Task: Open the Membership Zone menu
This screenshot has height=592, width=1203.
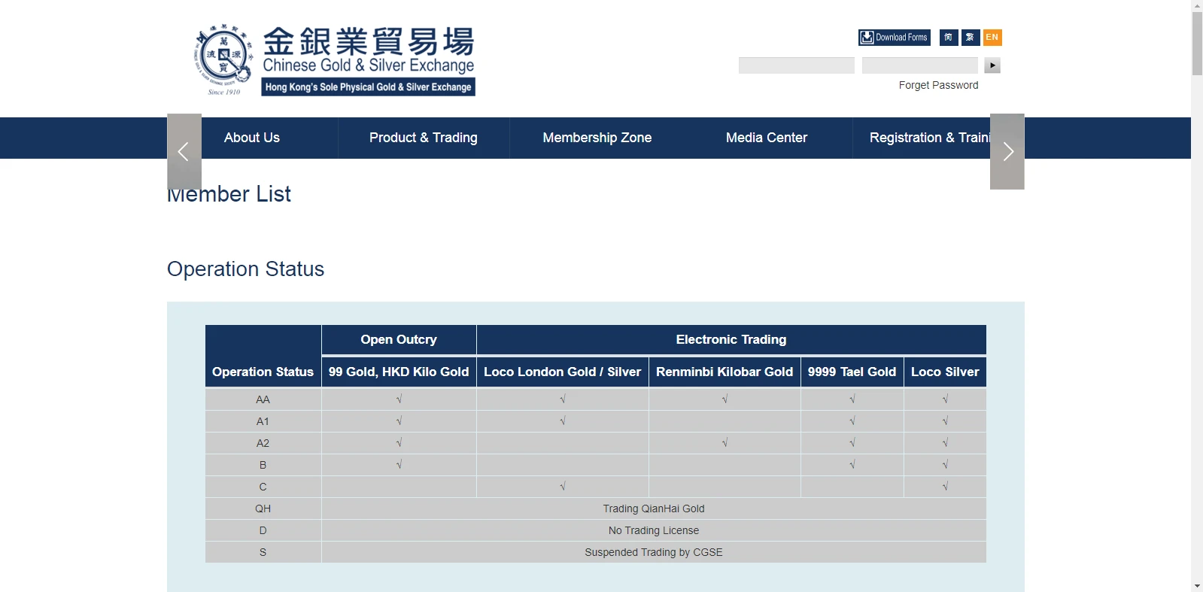Action: (597, 138)
